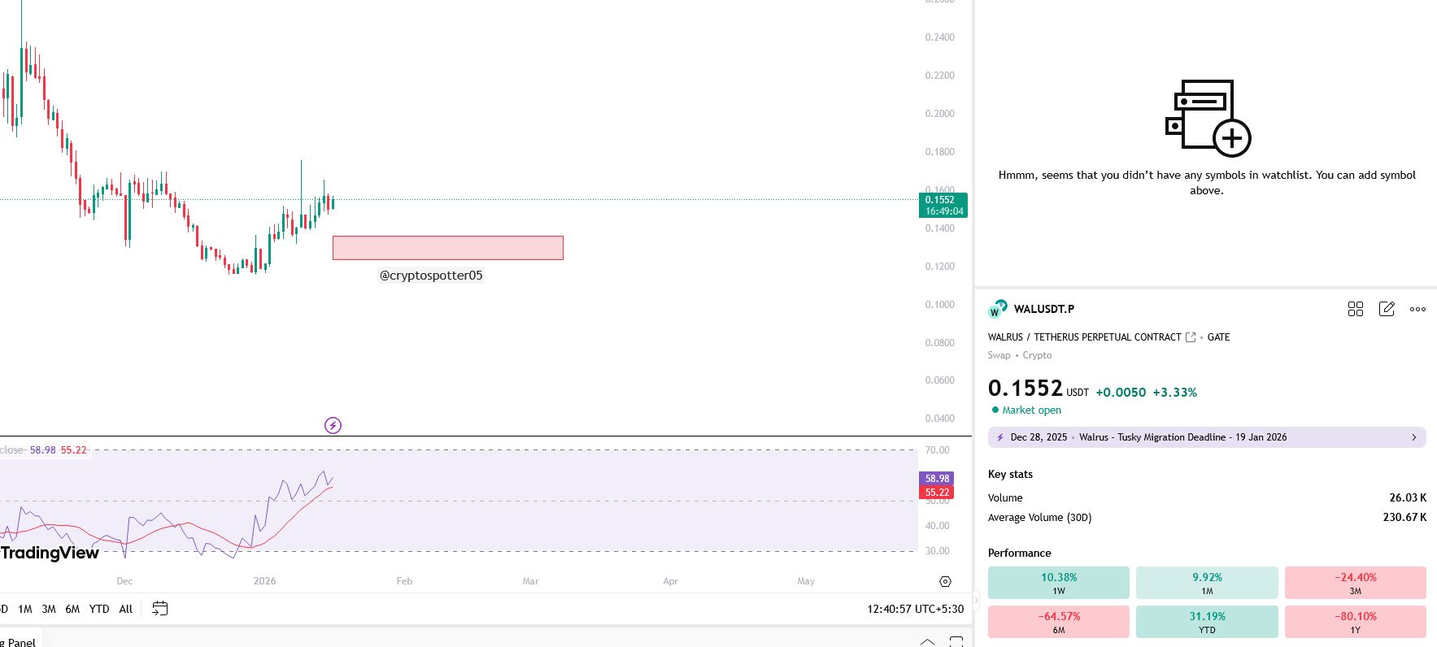Viewport: 1437px width, 647px height.
Task: Click the RSI moving average label 55.22
Action: (937, 493)
